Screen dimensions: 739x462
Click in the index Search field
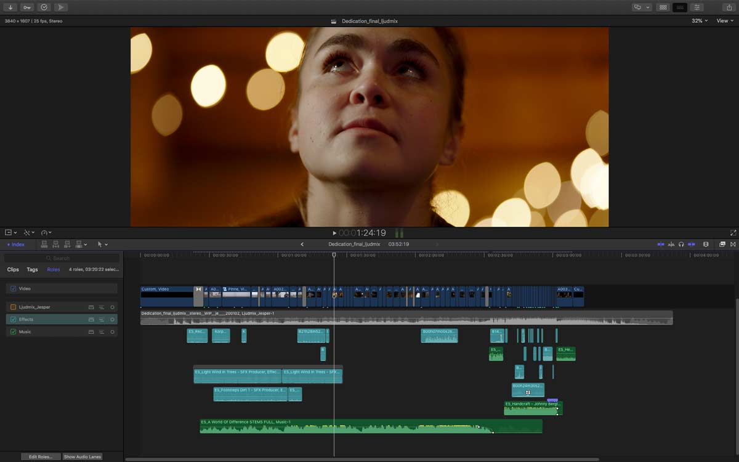click(x=62, y=258)
